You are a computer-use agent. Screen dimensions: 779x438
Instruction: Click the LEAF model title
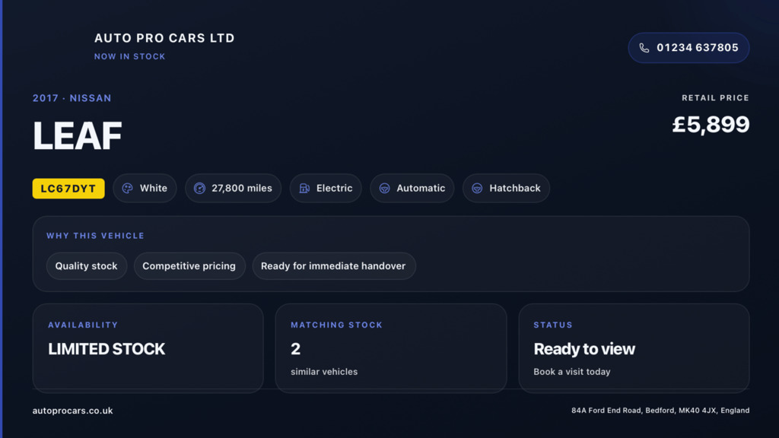pyautogui.click(x=78, y=135)
